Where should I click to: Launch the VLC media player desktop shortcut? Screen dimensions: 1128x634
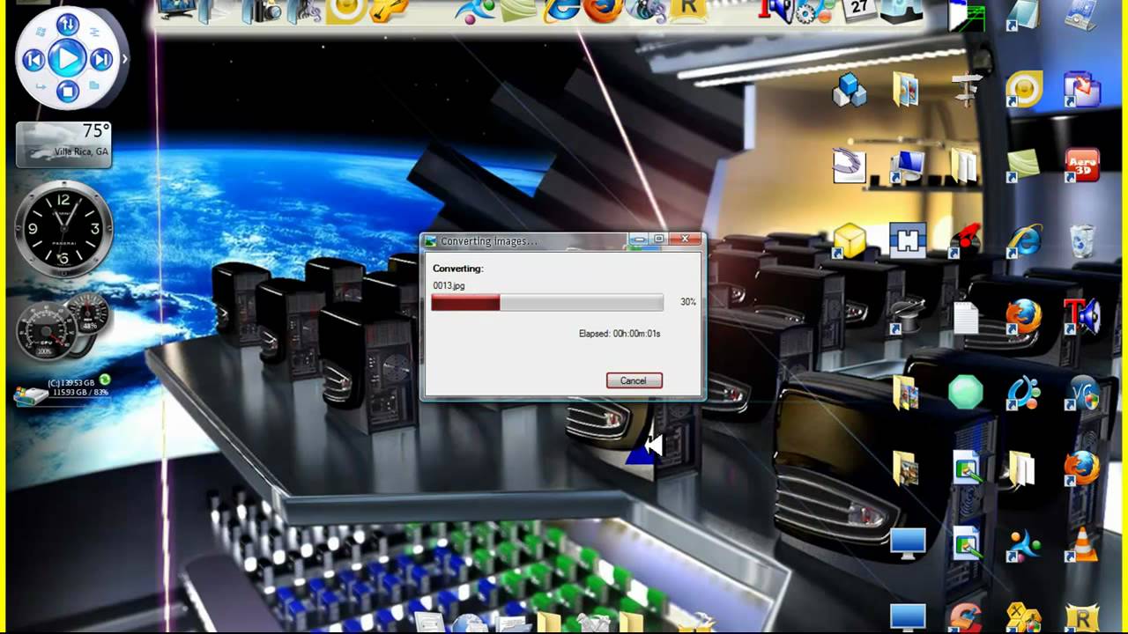tap(1081, 544)
